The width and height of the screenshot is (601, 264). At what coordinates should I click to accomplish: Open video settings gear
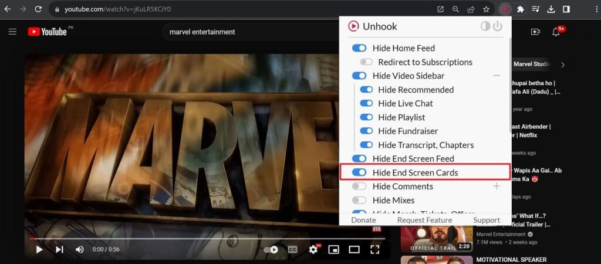coord(313,250)
